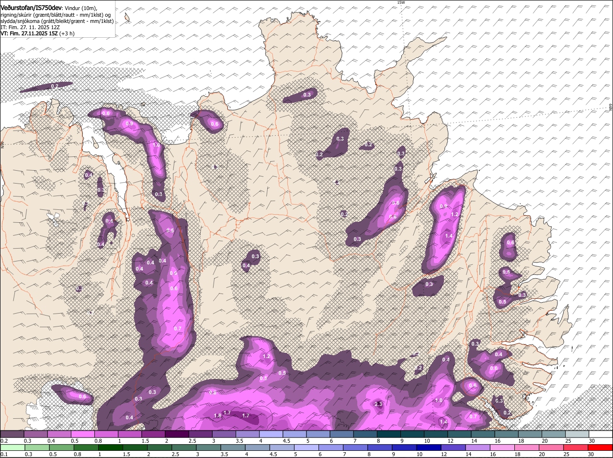This screenshot has height=458, width=613.
Task: Click the Veðurstofan/IS750dev map title
Action: point(31,8)
